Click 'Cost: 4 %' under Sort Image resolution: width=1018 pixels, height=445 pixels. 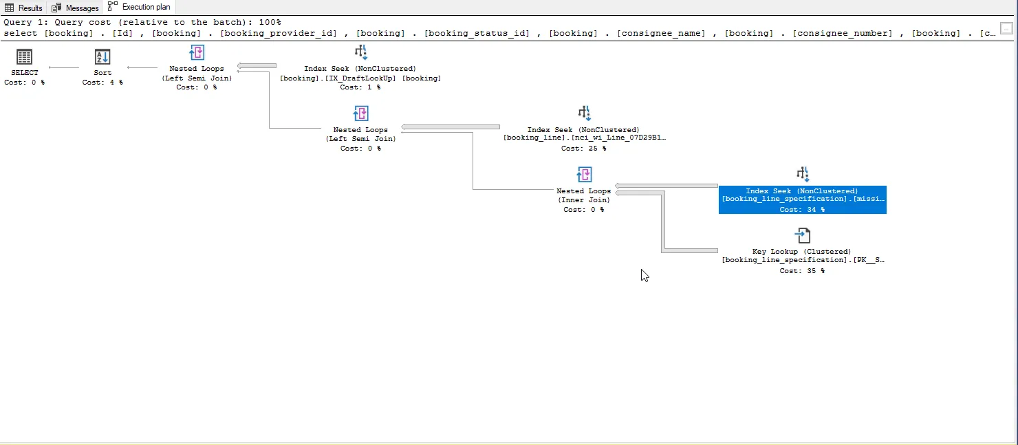tap(102, 82)
